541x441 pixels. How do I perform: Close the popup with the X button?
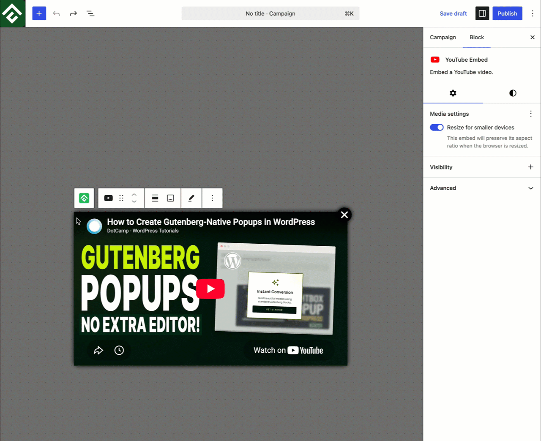click(x=344, y=215)
